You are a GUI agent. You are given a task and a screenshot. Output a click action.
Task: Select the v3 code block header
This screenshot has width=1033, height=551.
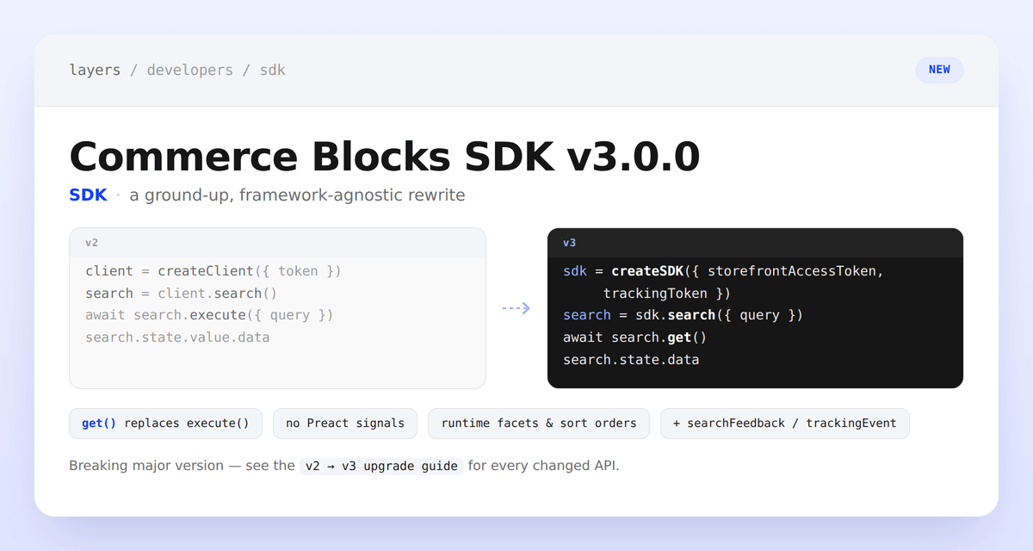point(755,243)
